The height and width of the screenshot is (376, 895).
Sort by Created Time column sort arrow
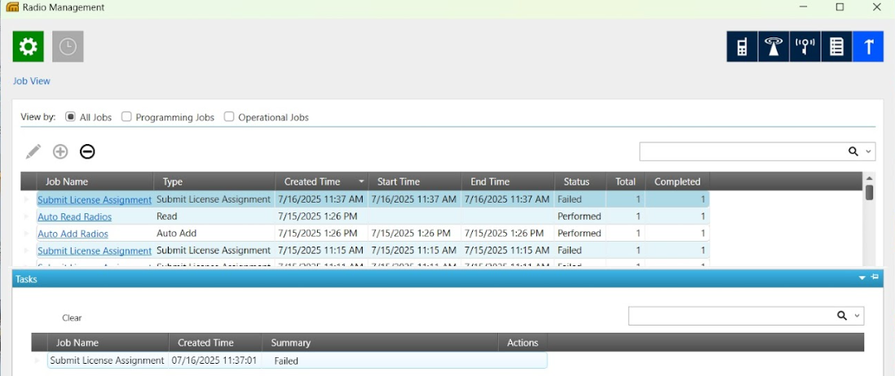[x=361, y=181]
